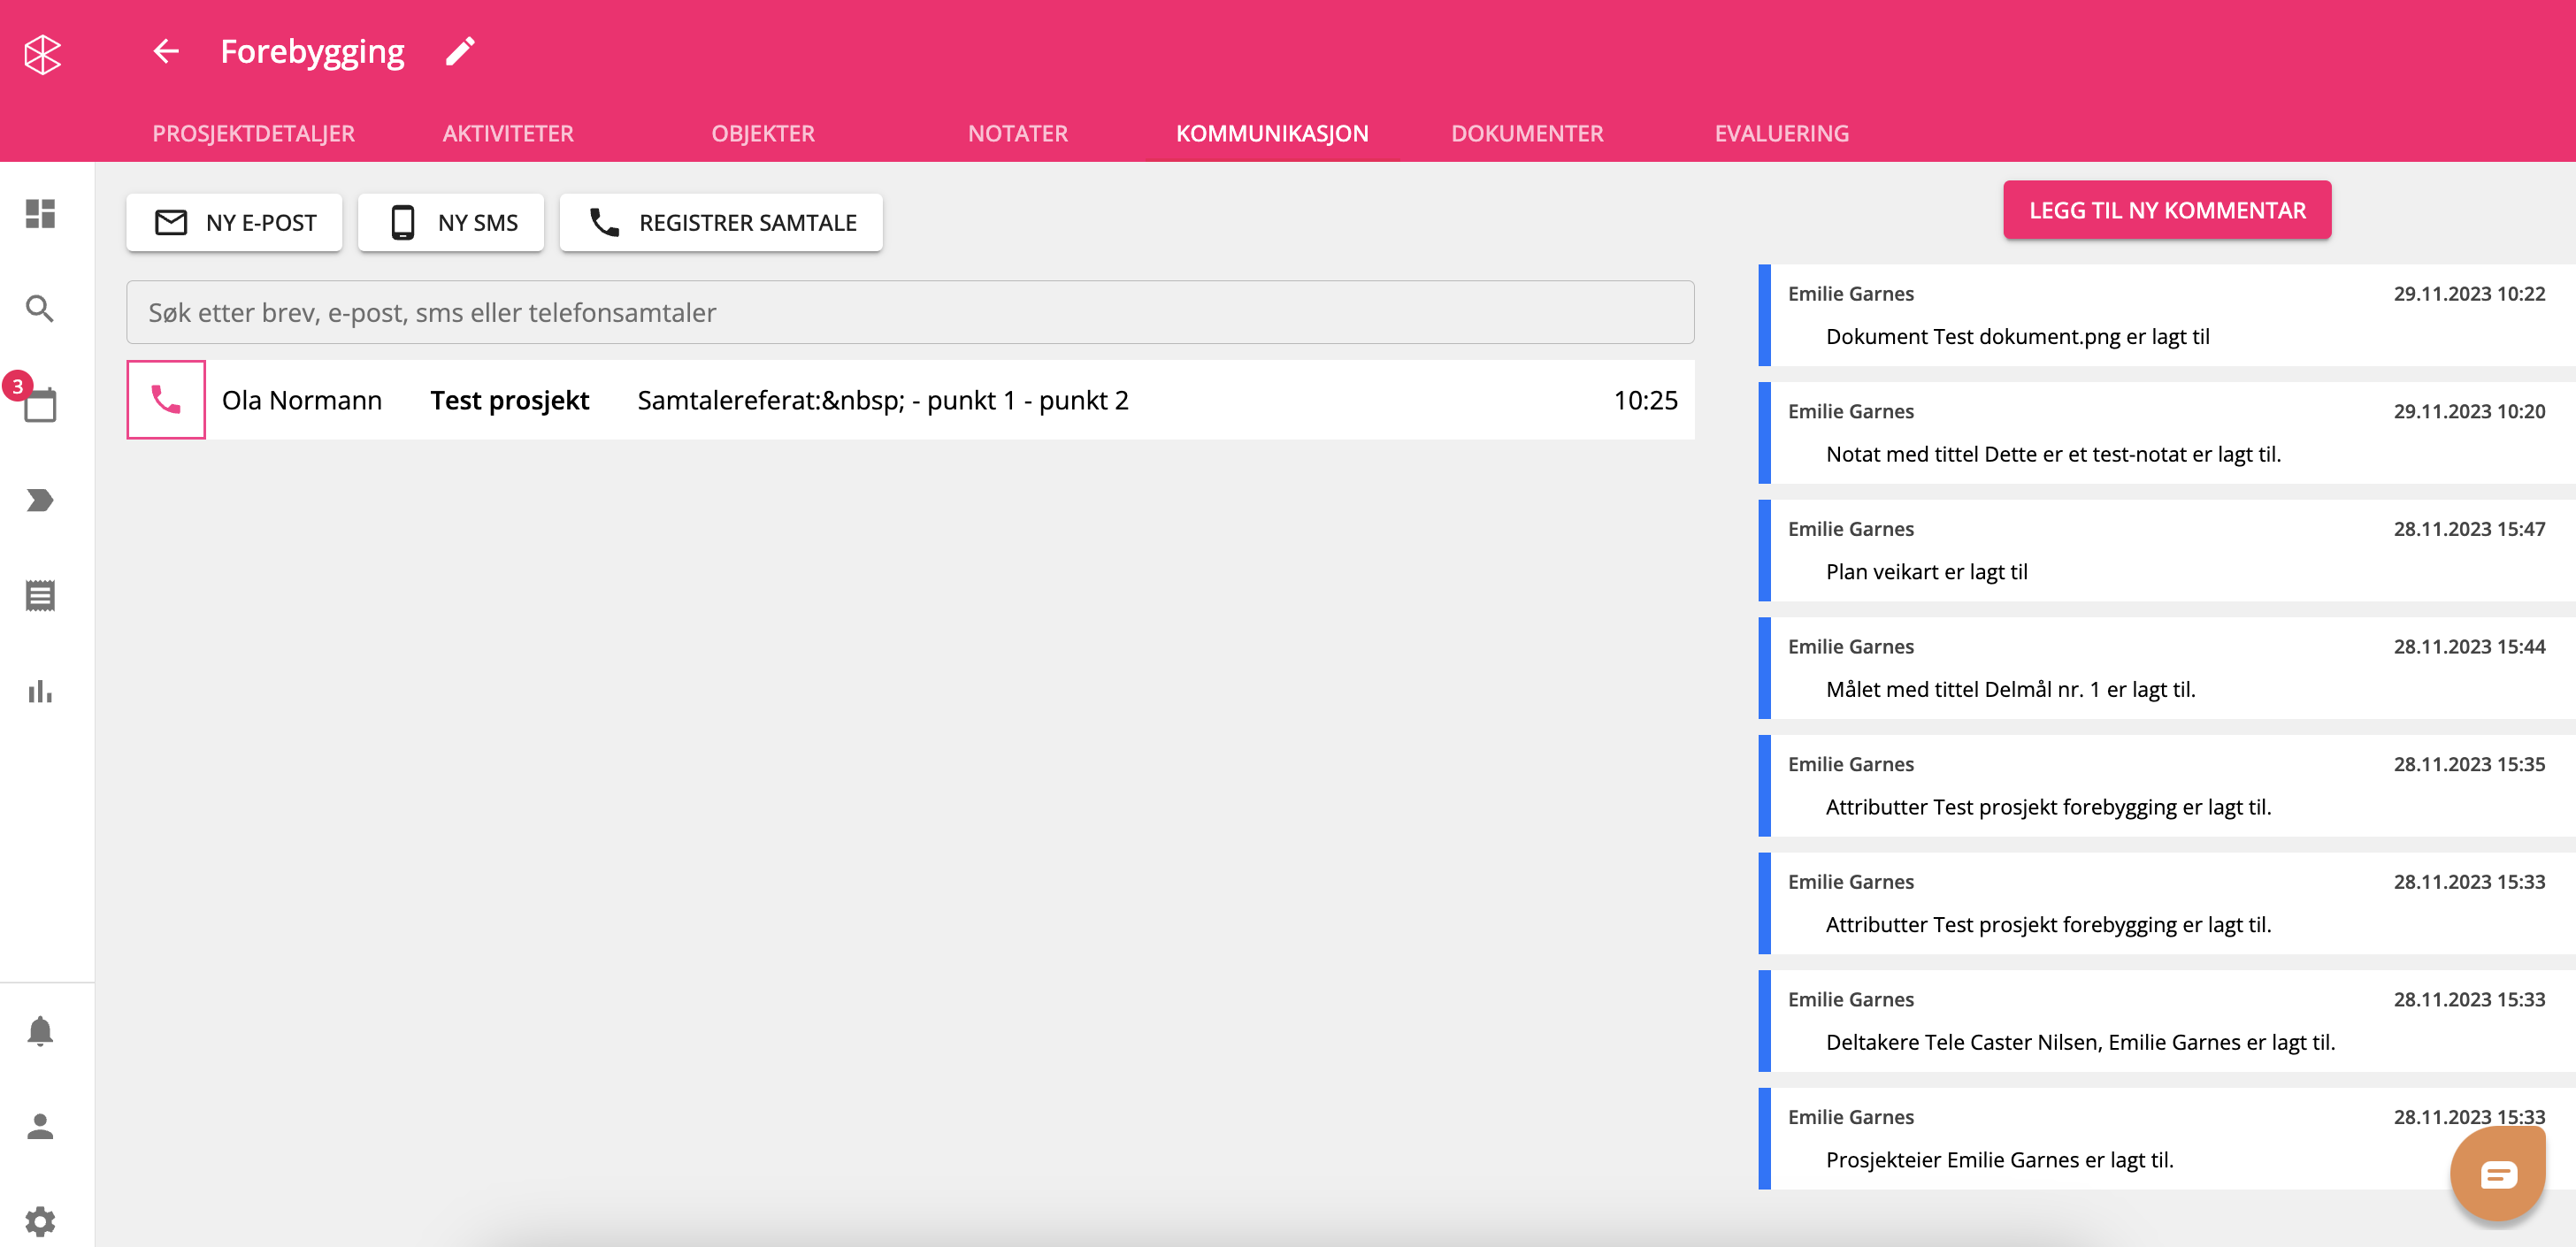The height and width of the screenshot is (1247, 2576).
Task: Open the receipt list sidebar icon
Action: [40, 596]
